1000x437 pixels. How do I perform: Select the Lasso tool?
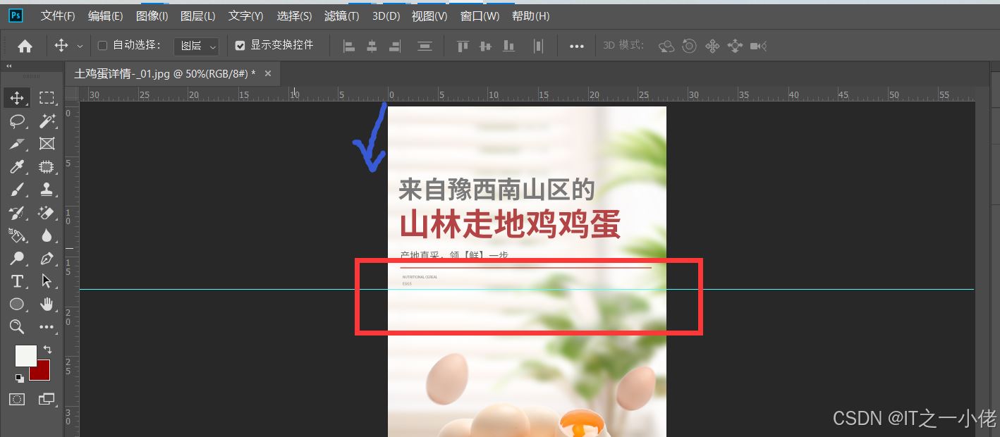pos(17,121)
